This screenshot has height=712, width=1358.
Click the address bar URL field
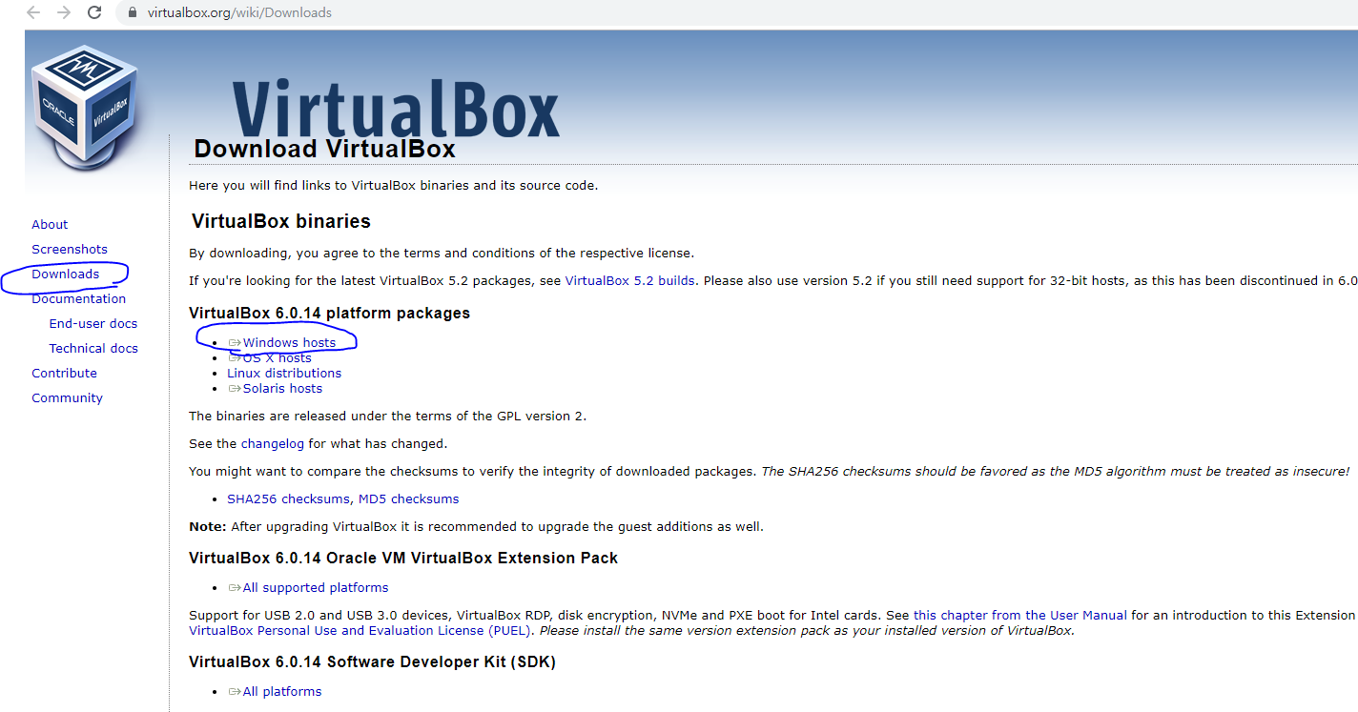(x=734, y=12)
